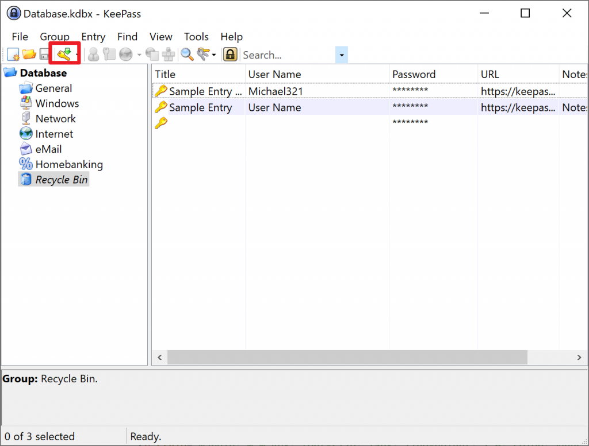Click the Windows group icon
Image resolution: width=589 pixels, height=446 pixels.
coord(26,103)
